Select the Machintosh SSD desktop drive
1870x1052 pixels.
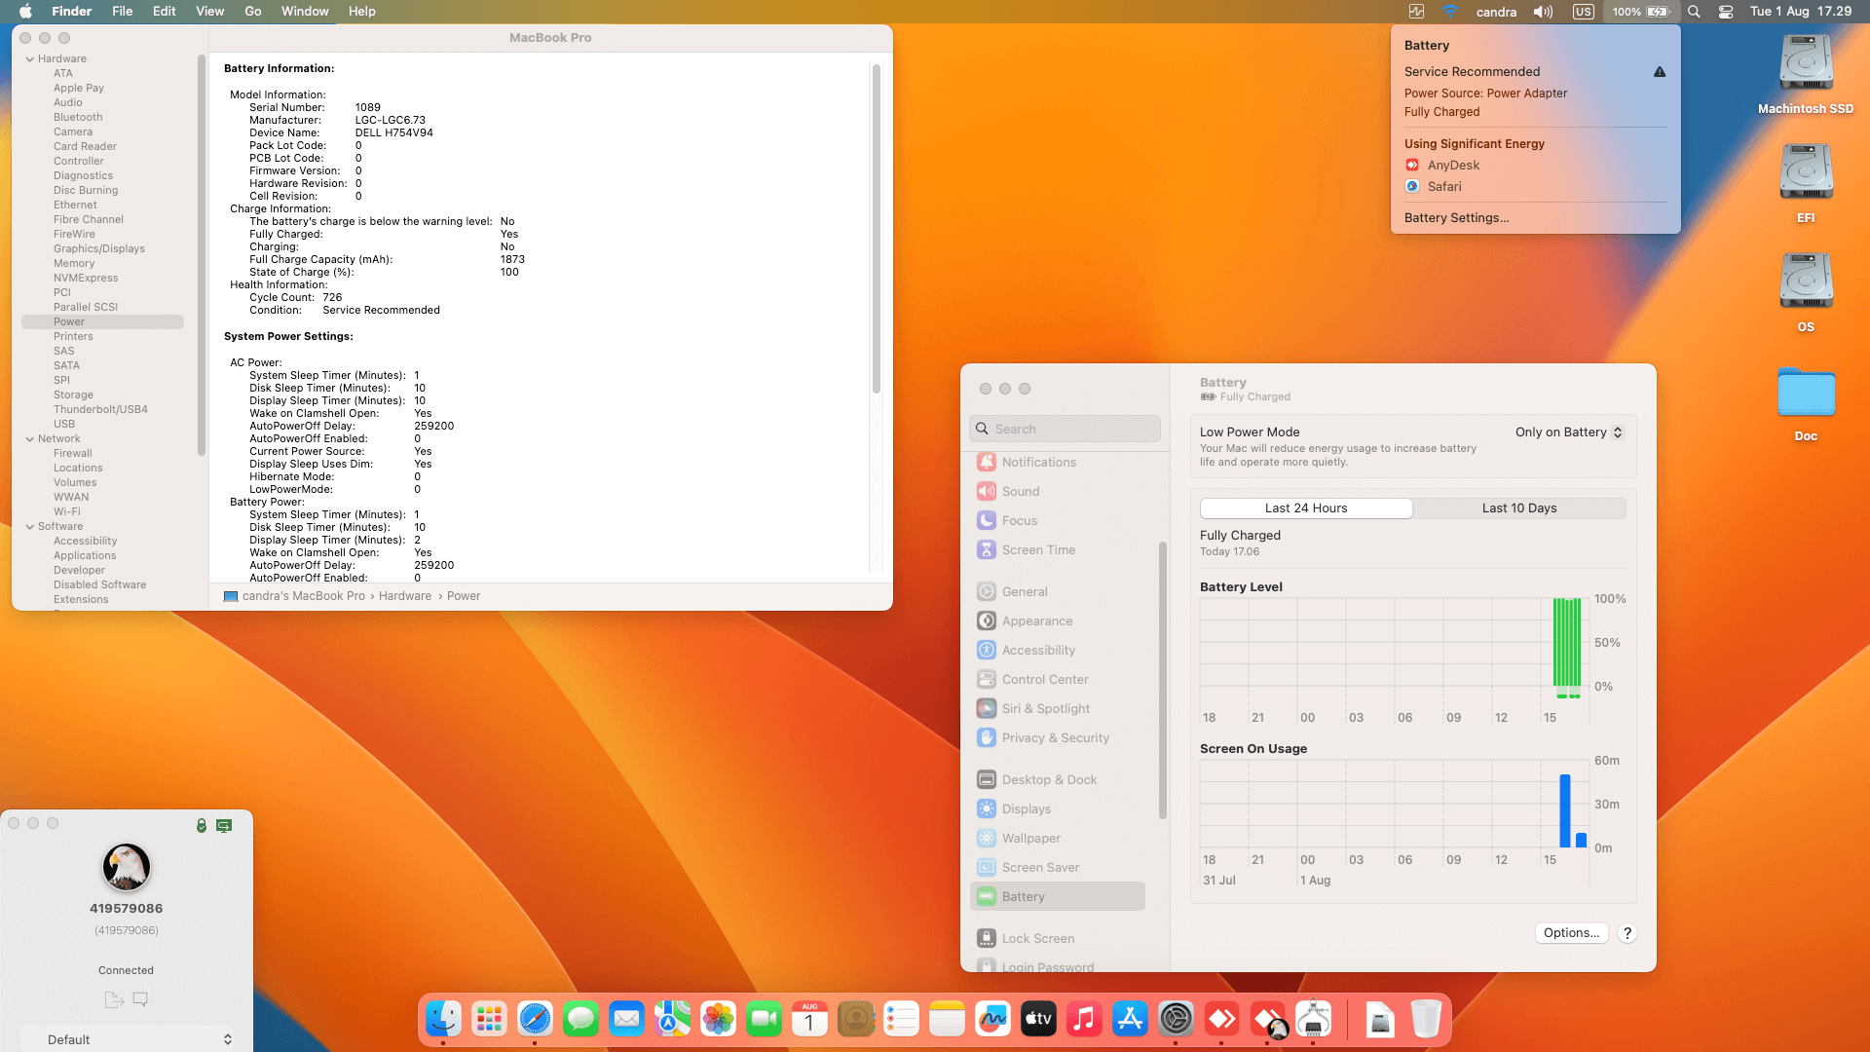[x=1806, y=75]
